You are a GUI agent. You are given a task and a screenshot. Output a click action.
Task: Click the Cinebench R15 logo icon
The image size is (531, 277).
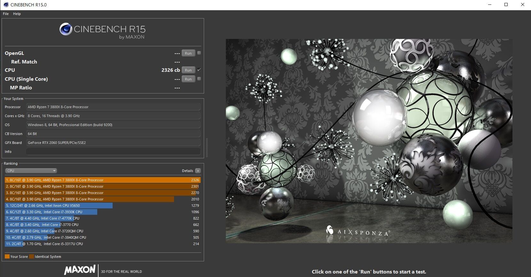pyautogui.click(x=66, y=29)
